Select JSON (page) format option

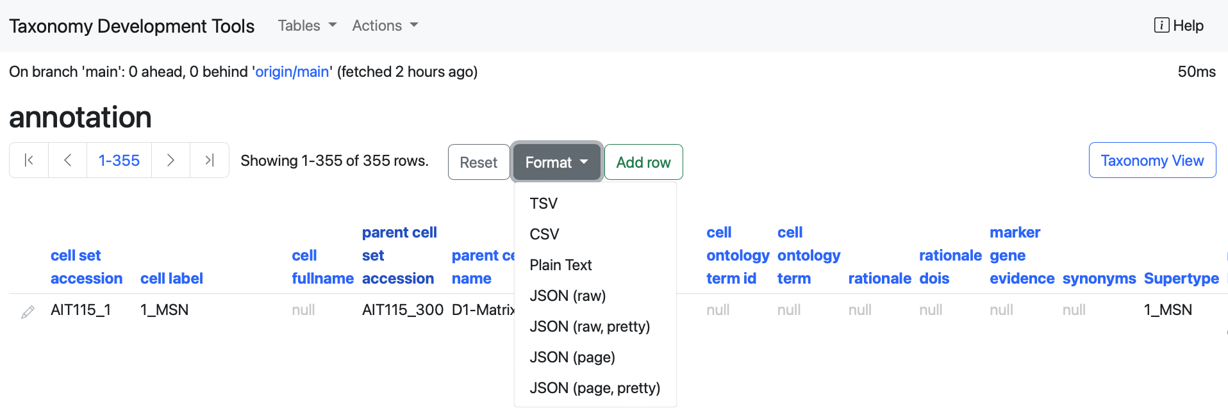[x=572, y=357]
